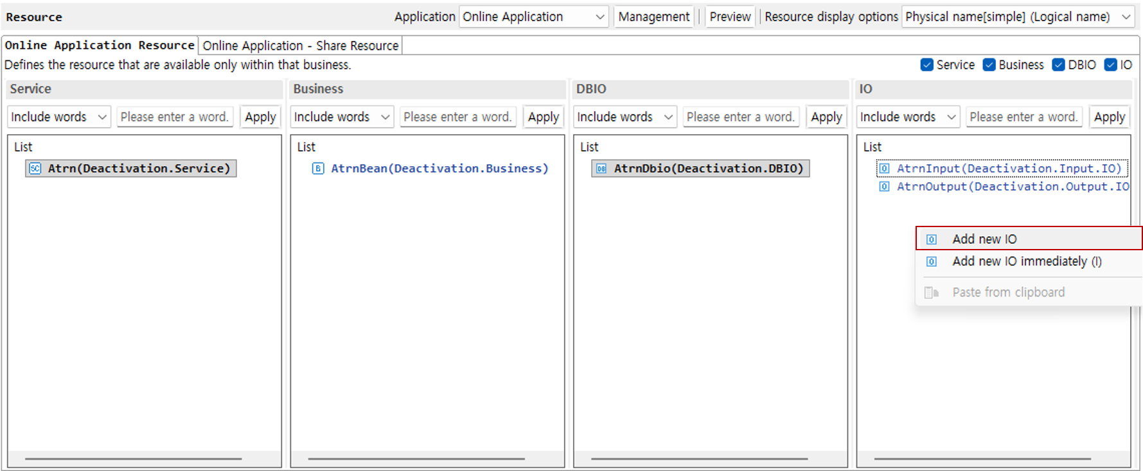The image size is (1143, 471).
Task: Disable the DBIO checkbox
Action: (x=1058, y=65)
